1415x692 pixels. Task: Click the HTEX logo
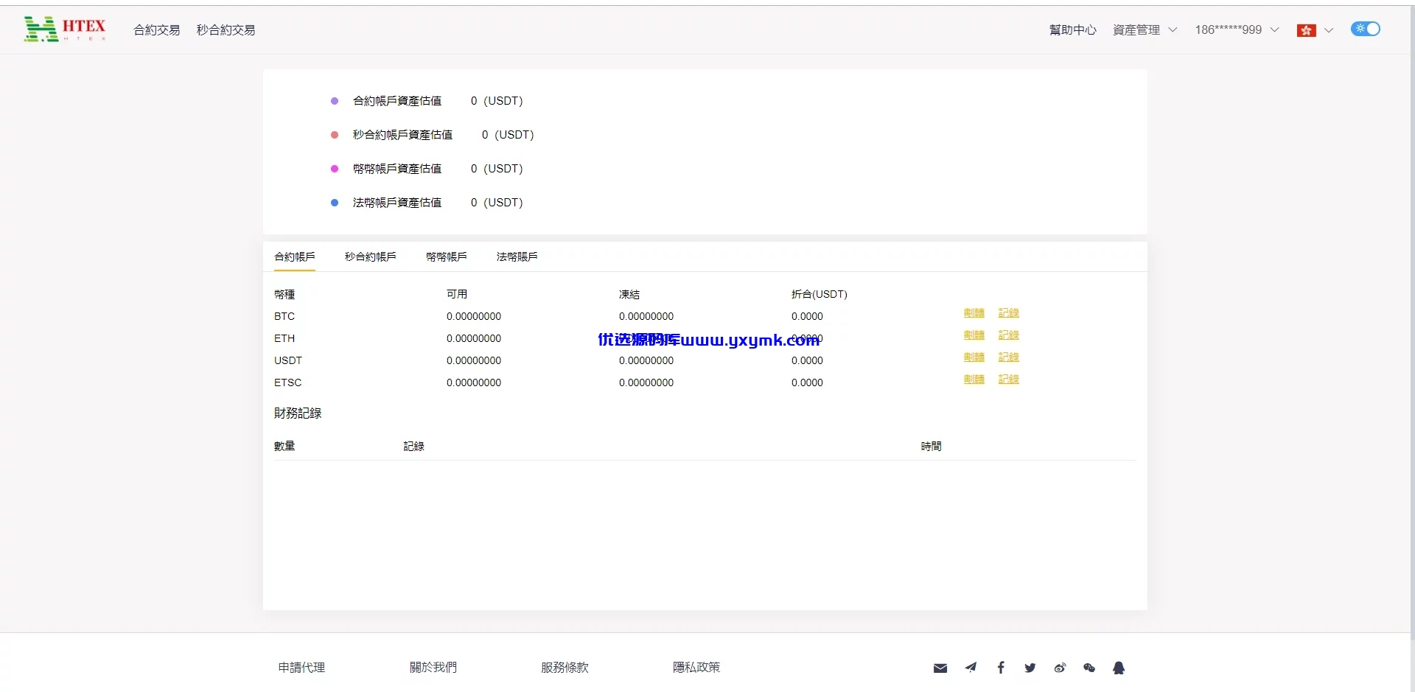click(x=65, y=29)
